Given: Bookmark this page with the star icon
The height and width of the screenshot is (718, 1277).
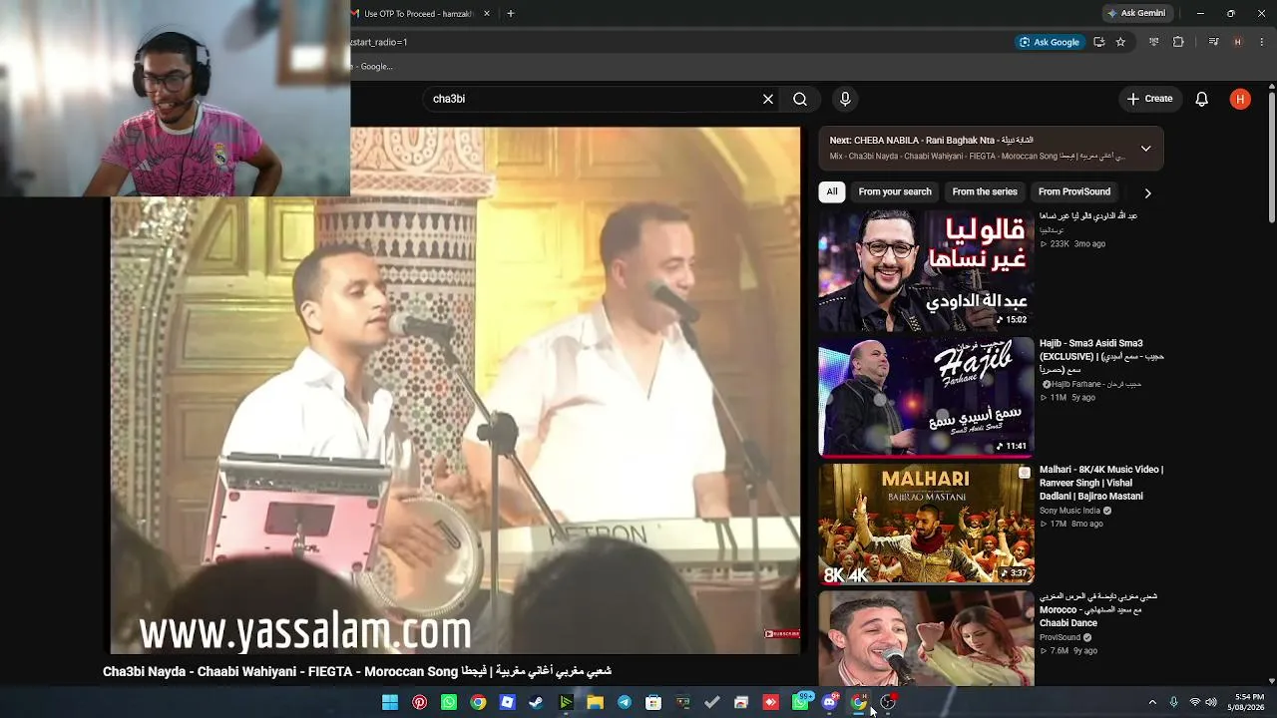Looking at the screenshot, I should (1120, 42).
